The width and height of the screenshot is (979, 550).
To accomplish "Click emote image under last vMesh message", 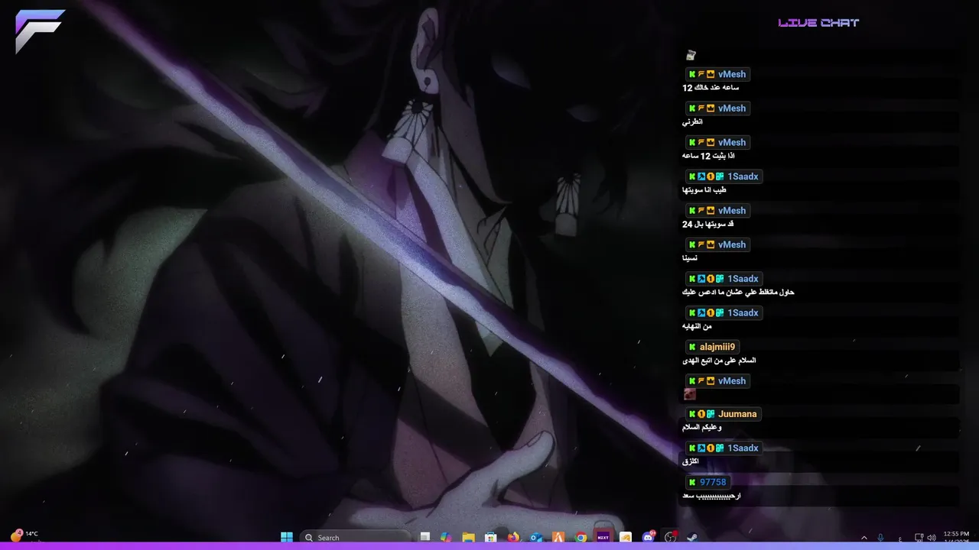I will 690,394.
